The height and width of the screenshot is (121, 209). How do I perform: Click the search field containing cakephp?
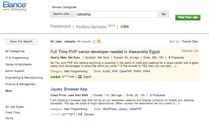(116, 14)
